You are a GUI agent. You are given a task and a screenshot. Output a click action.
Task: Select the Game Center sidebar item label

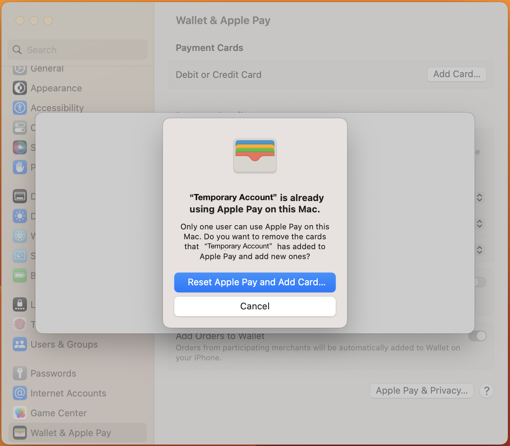tap(59, 413)
